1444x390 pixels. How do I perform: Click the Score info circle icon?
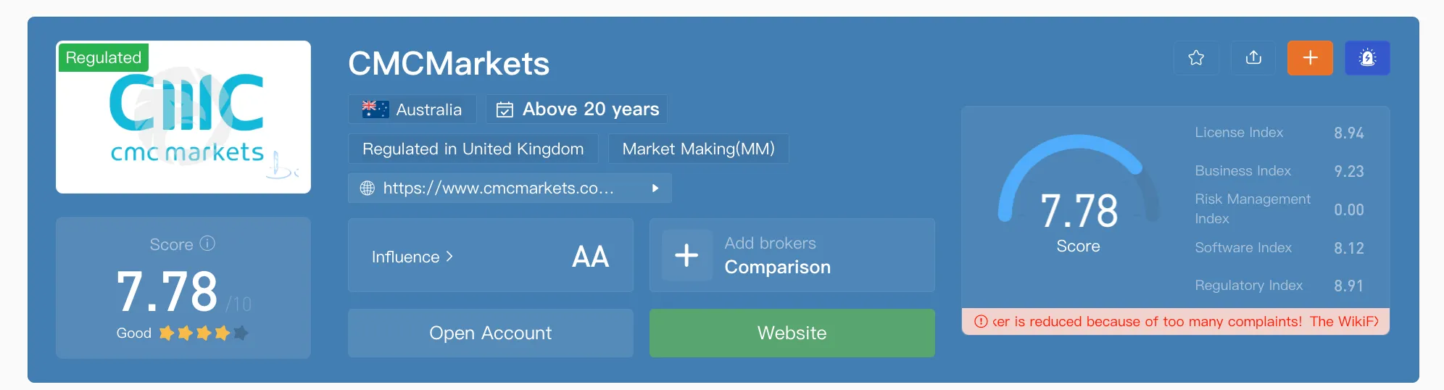tap(207, 244)
